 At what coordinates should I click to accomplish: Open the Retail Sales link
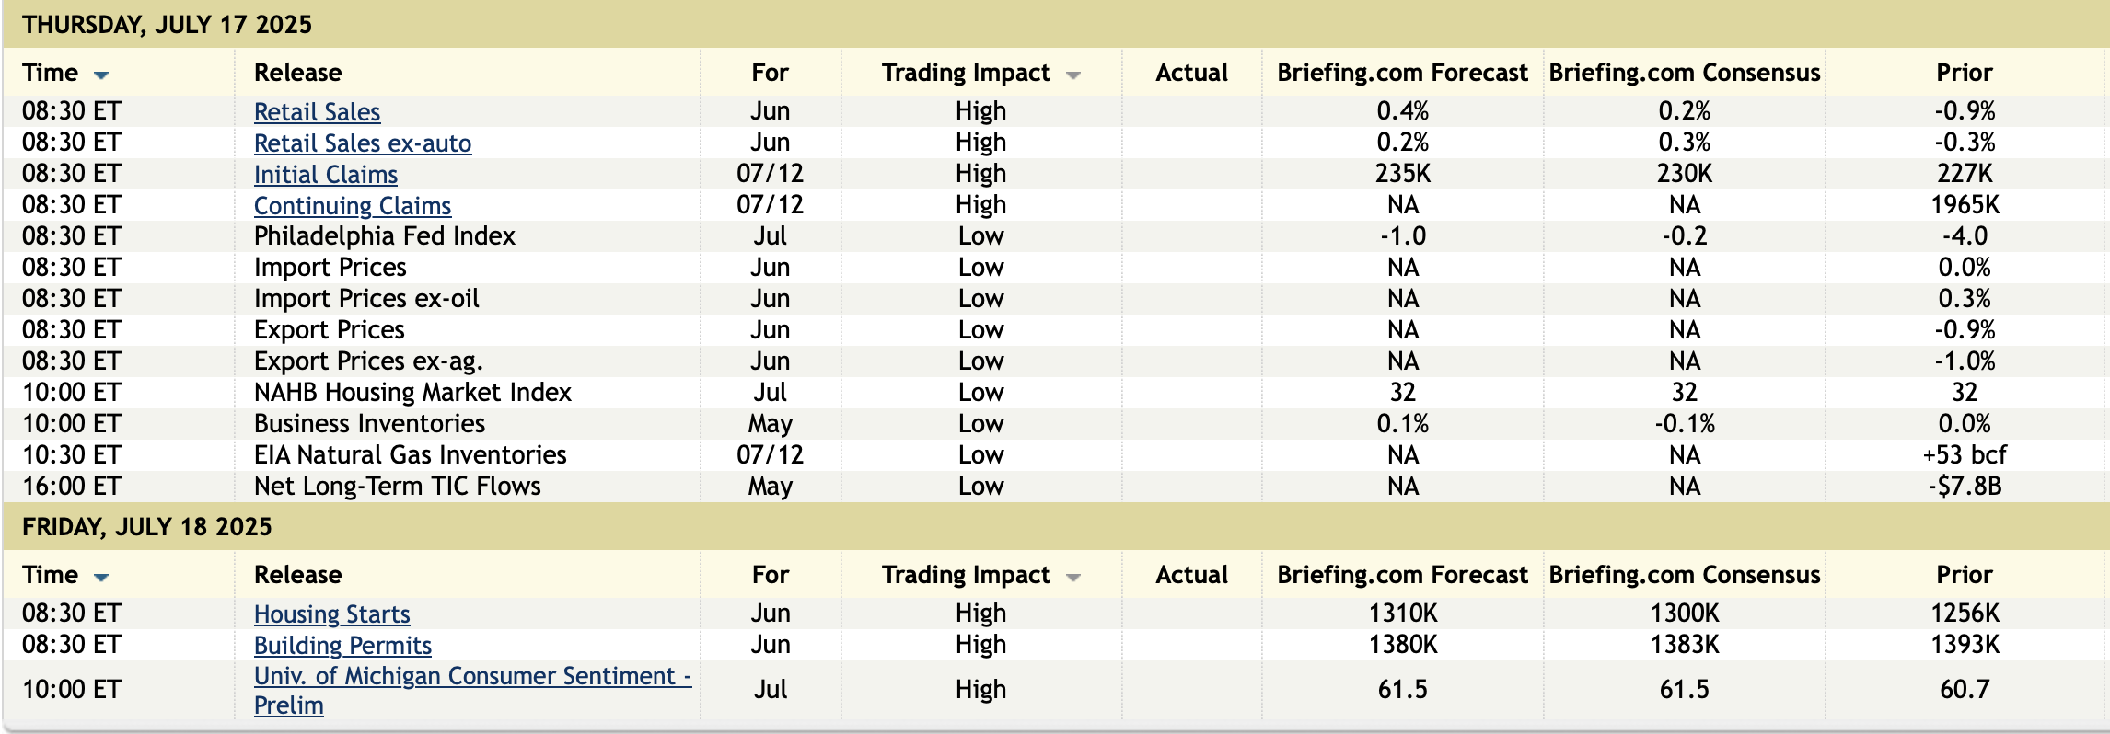[x=317, y=112]
